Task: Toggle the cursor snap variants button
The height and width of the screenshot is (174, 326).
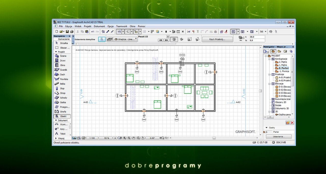Action: (x=128, y=31)
